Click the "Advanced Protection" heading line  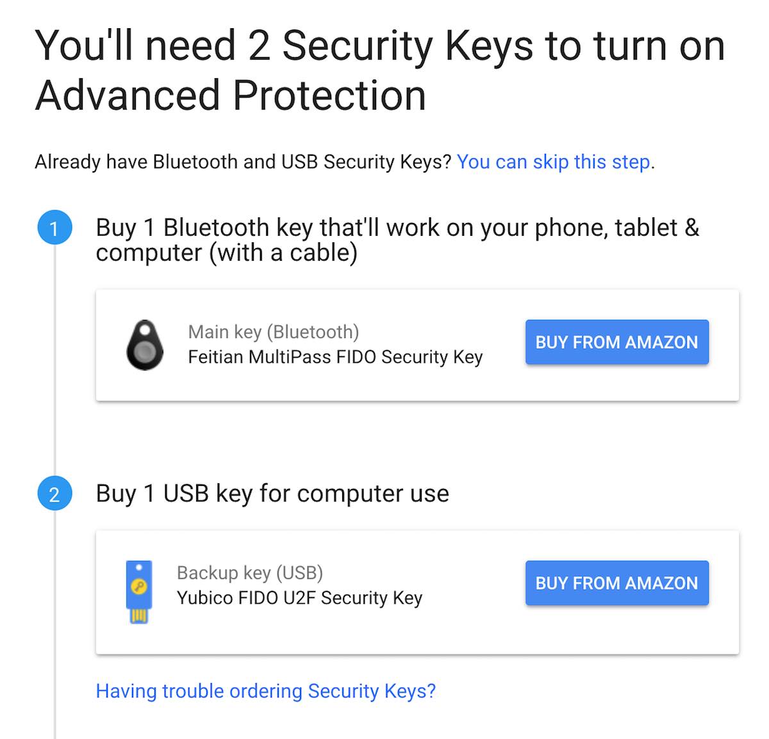(231, 96)
